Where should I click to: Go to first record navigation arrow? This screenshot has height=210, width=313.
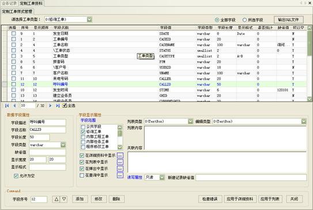click(7, 106)
